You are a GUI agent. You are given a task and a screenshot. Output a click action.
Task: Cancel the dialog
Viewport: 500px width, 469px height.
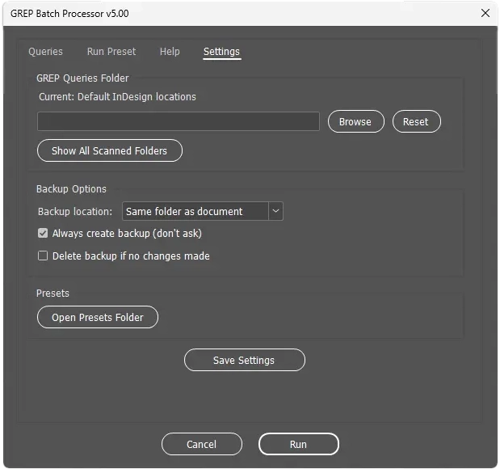[x=201, y=444]
